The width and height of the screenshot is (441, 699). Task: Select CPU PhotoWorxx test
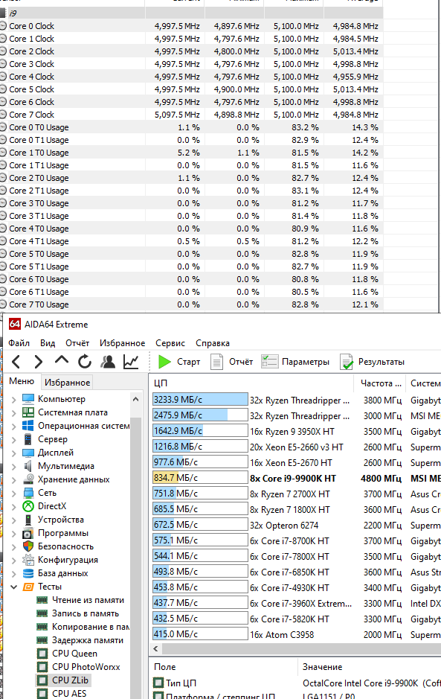[86, 666]
